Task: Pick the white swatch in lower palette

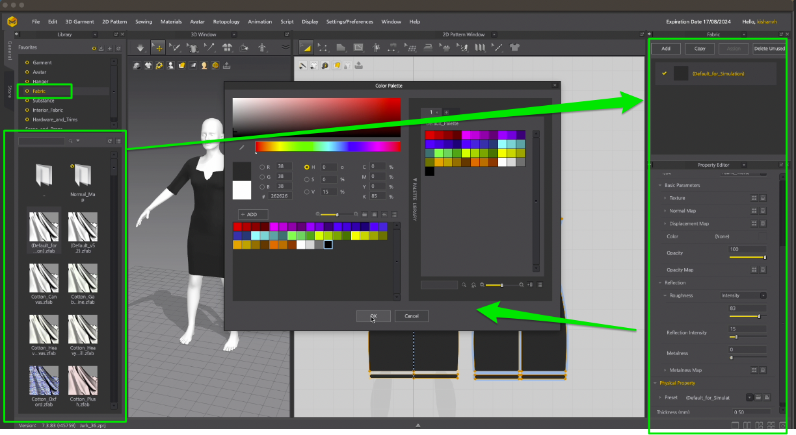Action: 301,245
